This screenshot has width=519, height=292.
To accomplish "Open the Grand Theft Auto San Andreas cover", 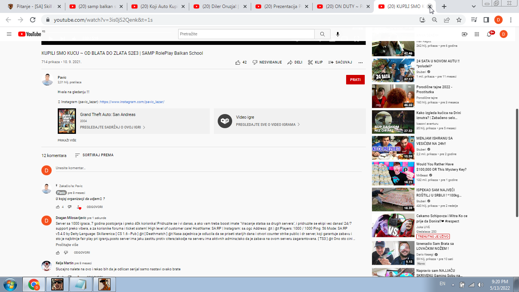I will coord(67,121).
